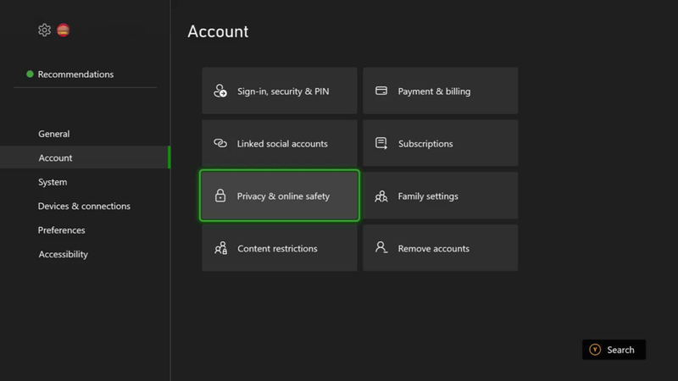Click the Remove accounts person icon
The width and height of the screenshot is (678, 381).
tap(381, 247)
